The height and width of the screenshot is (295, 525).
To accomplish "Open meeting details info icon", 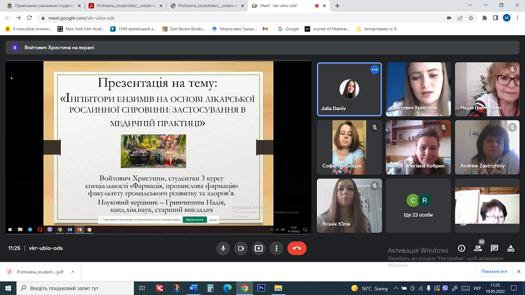I will 462,248.
